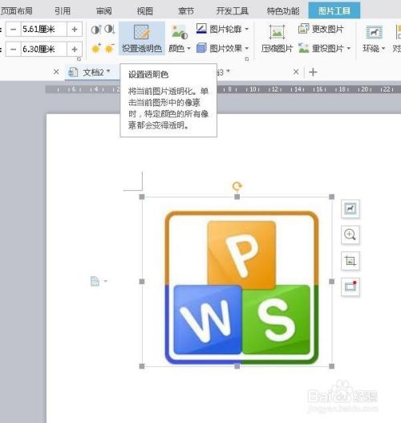The height and width of the screenshot is (423, 401).
Task: Switch to Page Layout (页面布局) tab
Action: click(x=16, y=10)
